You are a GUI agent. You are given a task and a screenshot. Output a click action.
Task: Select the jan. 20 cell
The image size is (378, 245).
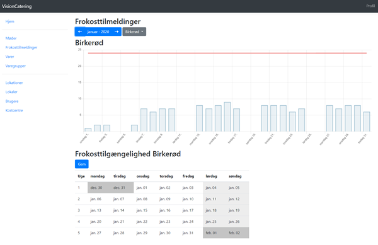99,222
